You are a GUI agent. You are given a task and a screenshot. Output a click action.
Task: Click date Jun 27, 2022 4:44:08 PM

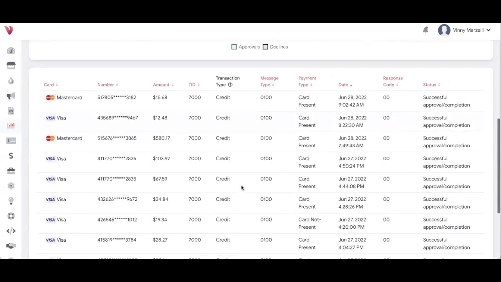[x=352, y=183]
